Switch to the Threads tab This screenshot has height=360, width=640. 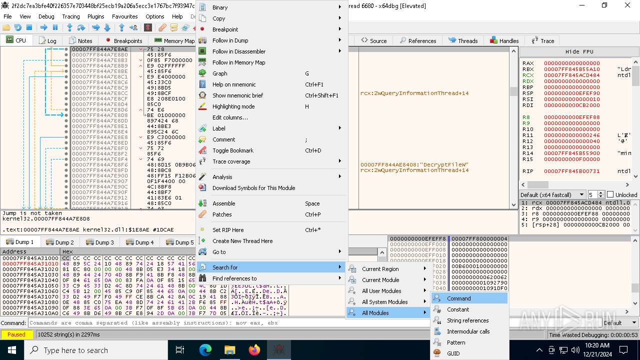[x=463, y=40]
